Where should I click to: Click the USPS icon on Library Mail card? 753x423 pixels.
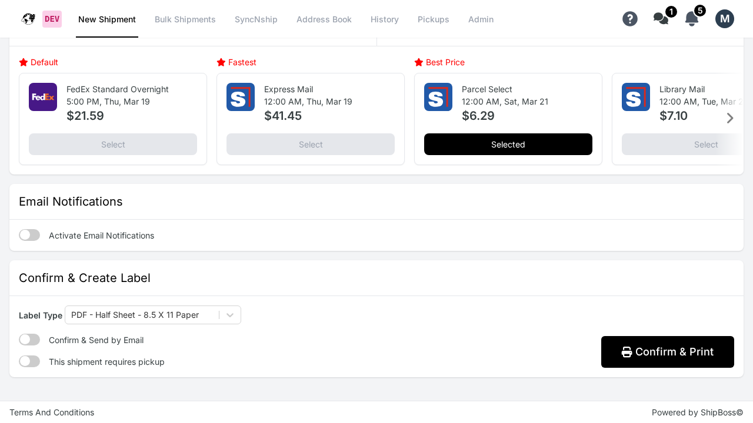(x=635, y=96)
